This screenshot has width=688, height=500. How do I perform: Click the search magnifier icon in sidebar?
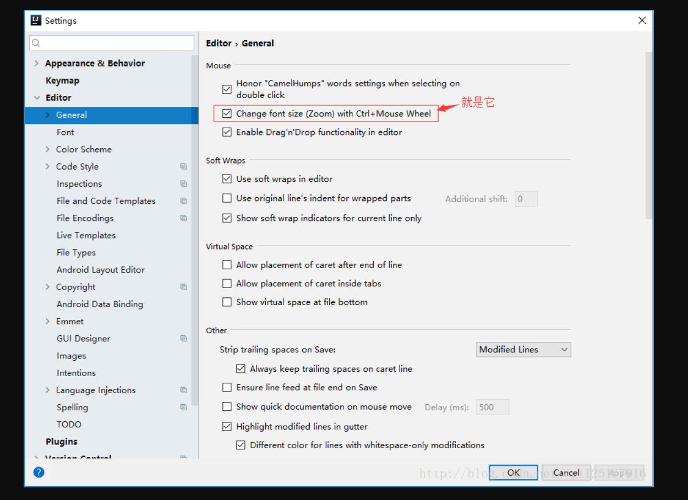tap(36, 43)
